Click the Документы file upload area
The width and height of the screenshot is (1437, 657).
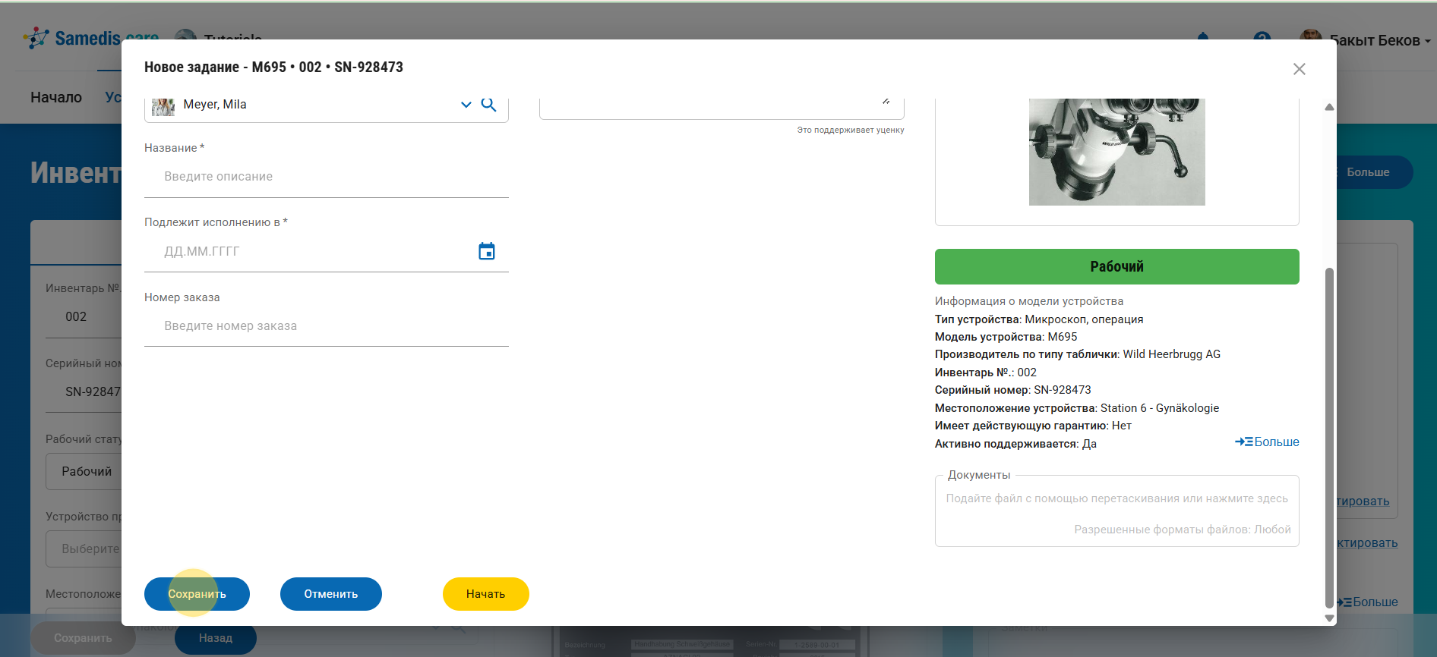tap(1116, 512)
